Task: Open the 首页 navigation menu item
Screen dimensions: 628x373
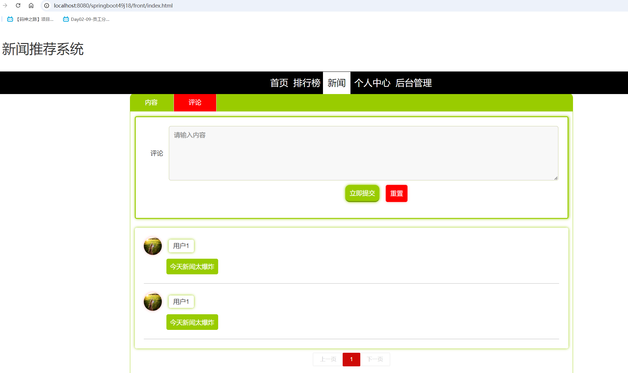Action: point(279,83)
